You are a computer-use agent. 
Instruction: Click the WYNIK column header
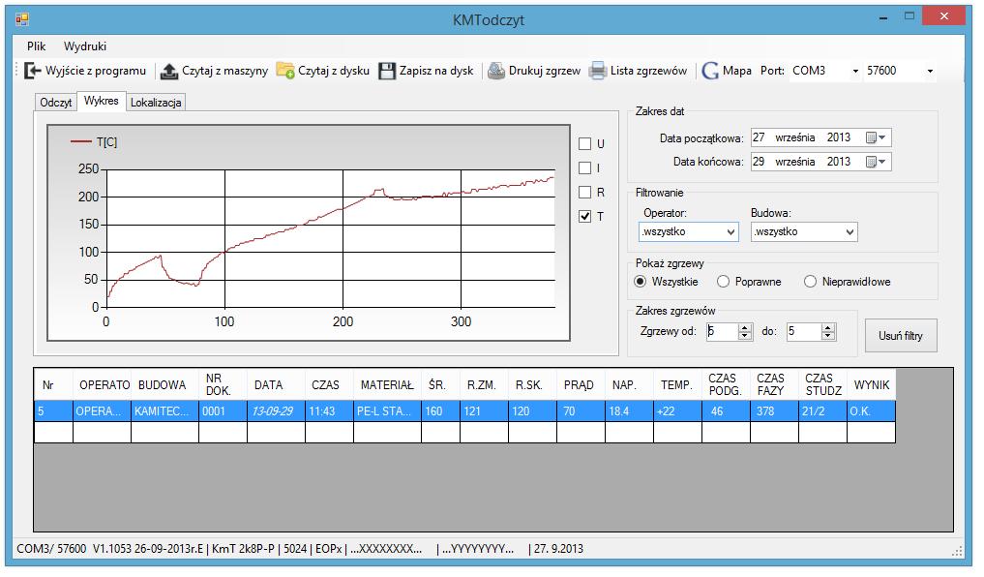coord(871,385)
